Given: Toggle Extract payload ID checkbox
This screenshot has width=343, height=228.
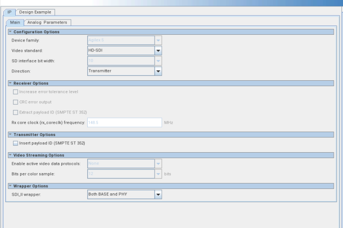Looking at the screenshot, I should click(x=16, y=113).
